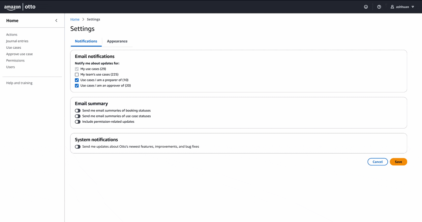Click the Settings page title

(x=82, y=29)
